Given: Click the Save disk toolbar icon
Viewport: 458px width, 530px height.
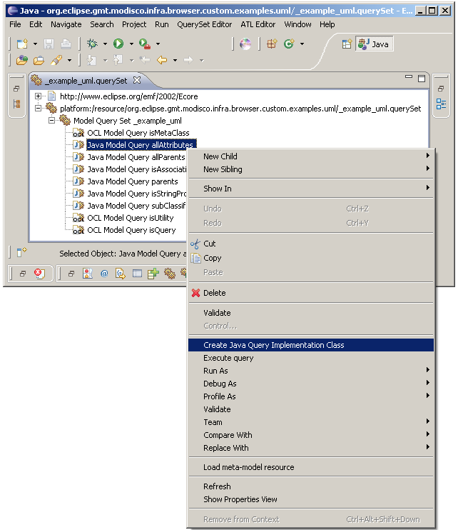Looking at the screenshot, I should click(49, 44).
